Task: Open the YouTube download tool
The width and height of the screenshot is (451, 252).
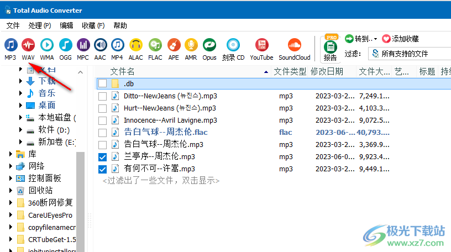Action: 261,49
